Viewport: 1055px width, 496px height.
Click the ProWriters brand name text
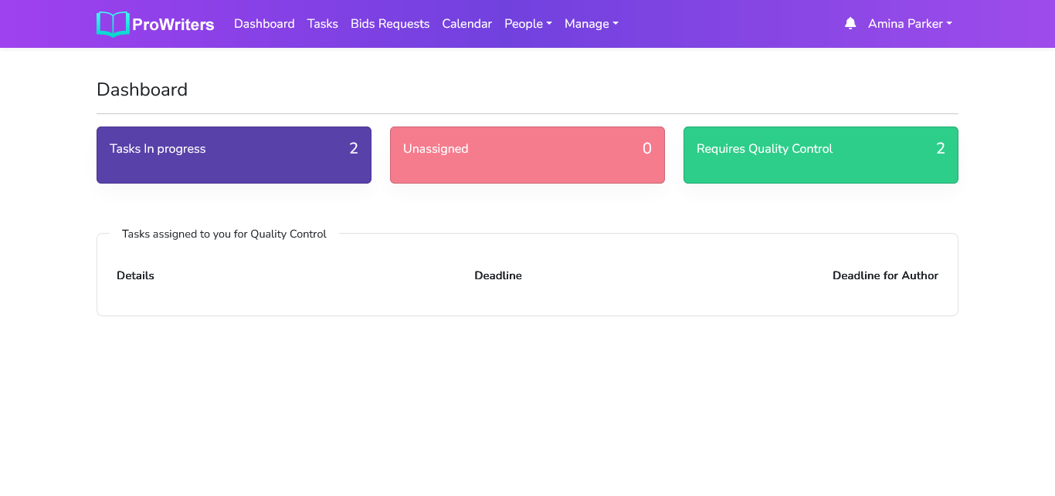[173, 25]
